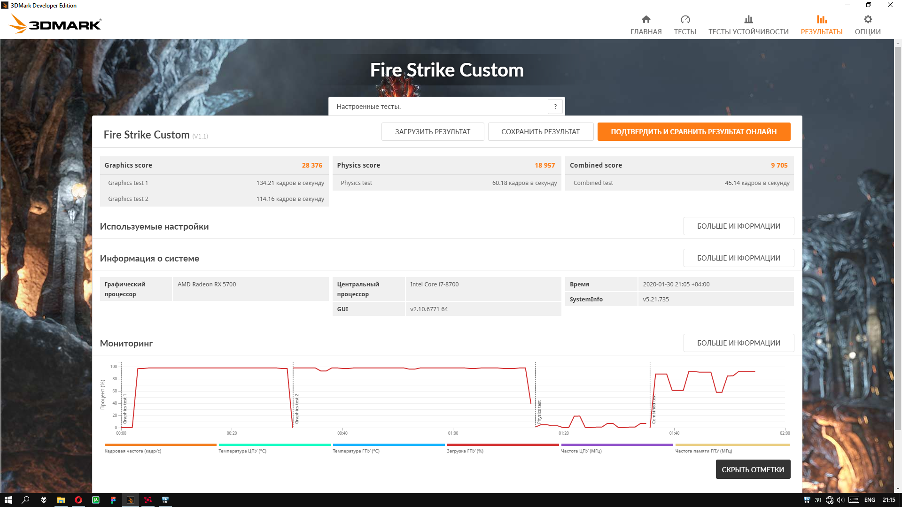Screen dimensions: 902x507
Task: Open Тесты устойчивости stress tests icon
Action: tap(748, 20)
